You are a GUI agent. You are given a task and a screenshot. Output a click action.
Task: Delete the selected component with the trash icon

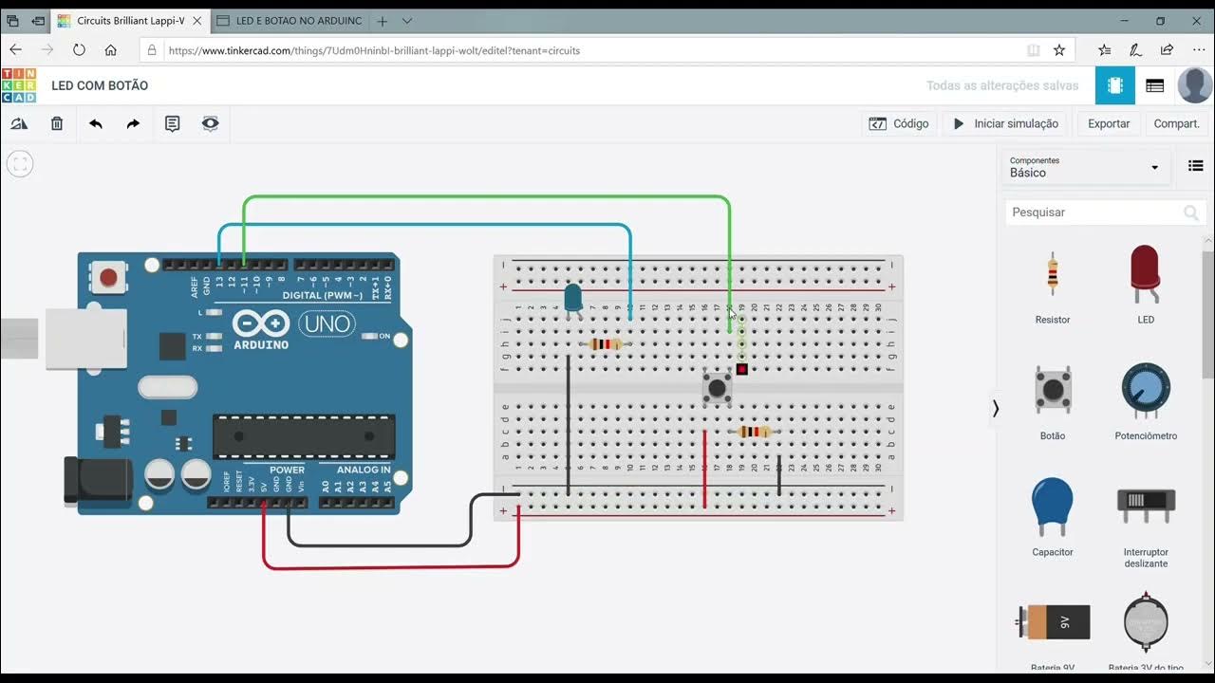pyautogui.click(x=57, y=123)
